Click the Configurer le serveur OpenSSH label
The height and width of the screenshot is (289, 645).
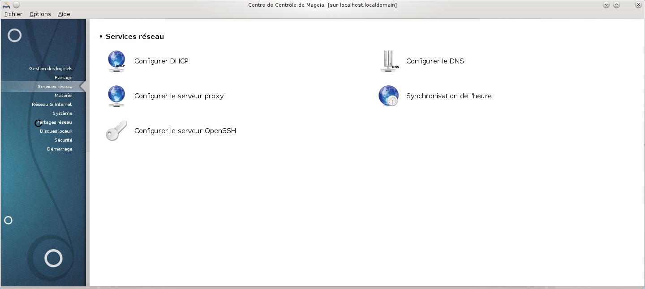point(185,131)
